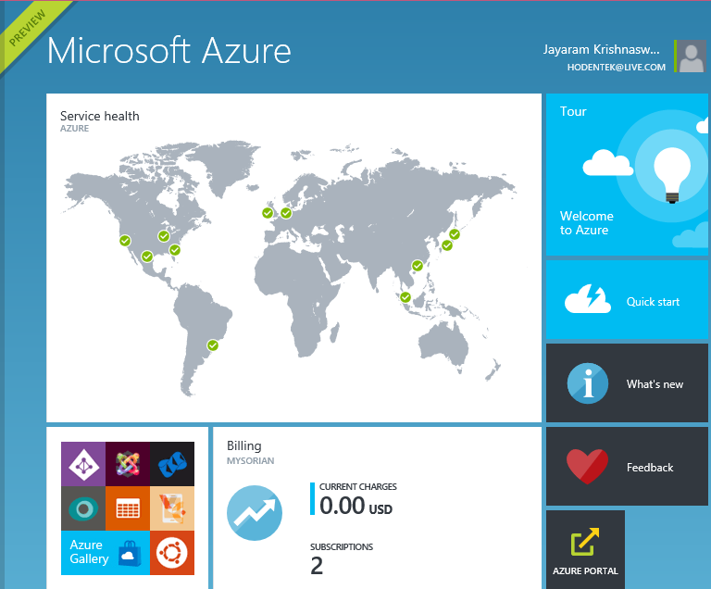Screen dimensions: 711x589
Task: Open the Service health heading
Action: 100,116
